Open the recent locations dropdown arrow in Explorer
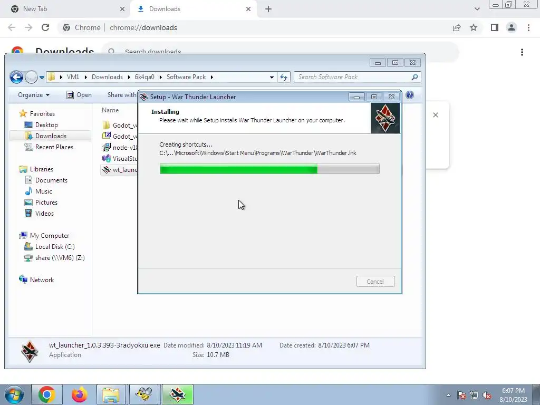Screen dimensions: 540x405 [42, 78]
